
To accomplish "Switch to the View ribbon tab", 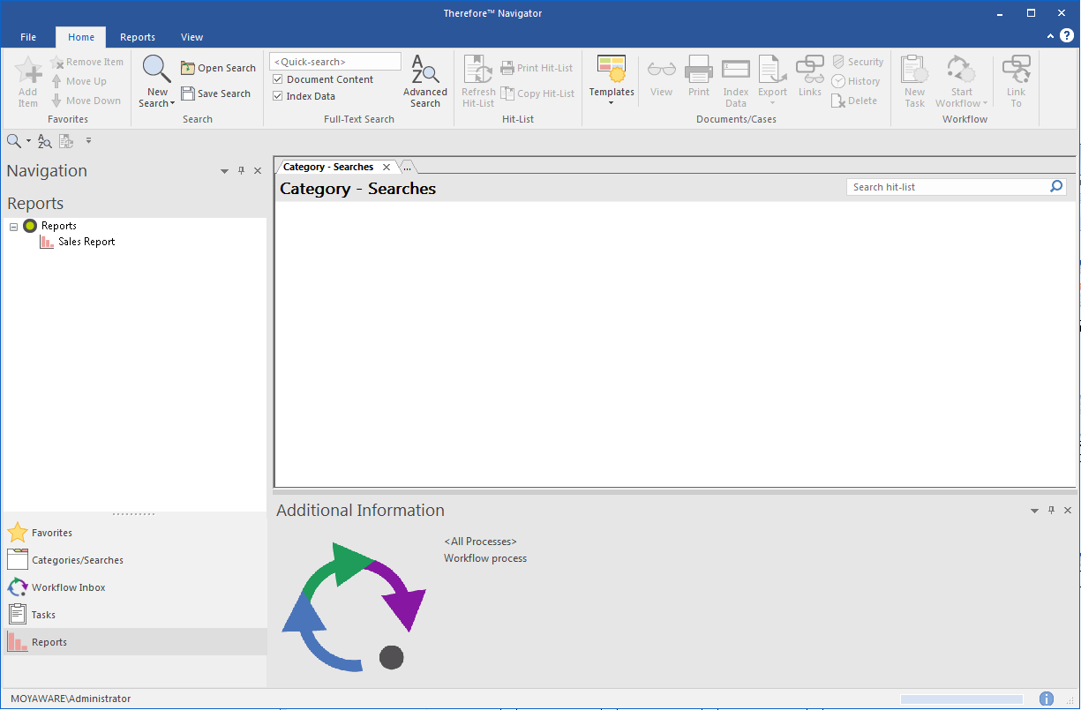I will [191, 37].
